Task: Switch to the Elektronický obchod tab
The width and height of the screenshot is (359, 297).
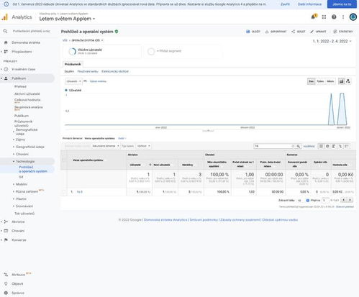Action: pyautogui.click(x=115, y=71)
